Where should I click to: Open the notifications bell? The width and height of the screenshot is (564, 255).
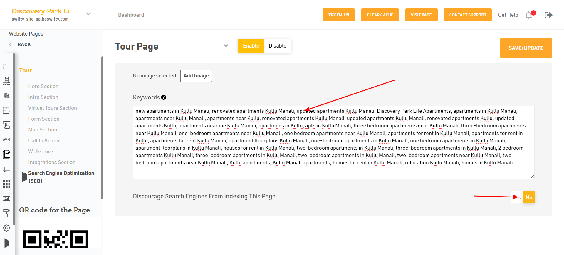529,15
